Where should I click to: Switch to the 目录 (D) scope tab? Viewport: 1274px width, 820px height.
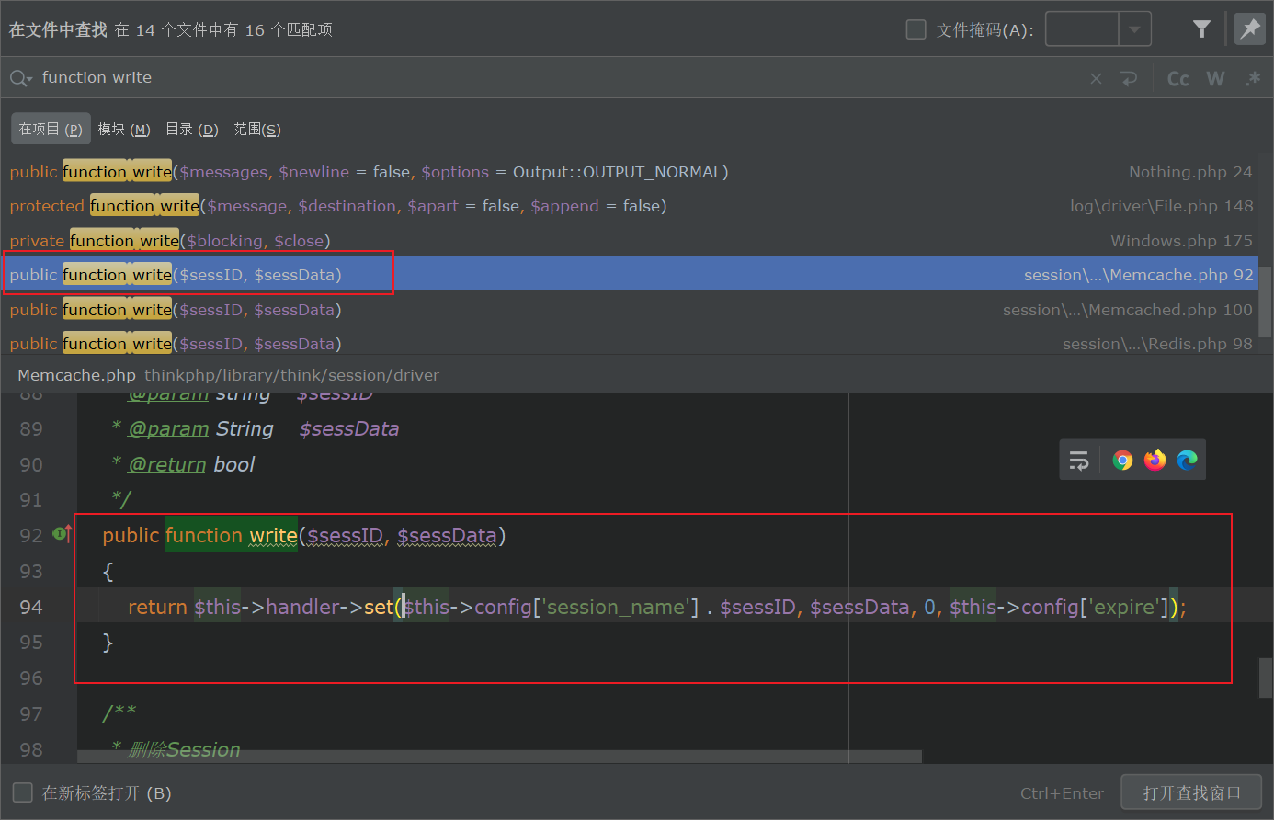[191, 130]
